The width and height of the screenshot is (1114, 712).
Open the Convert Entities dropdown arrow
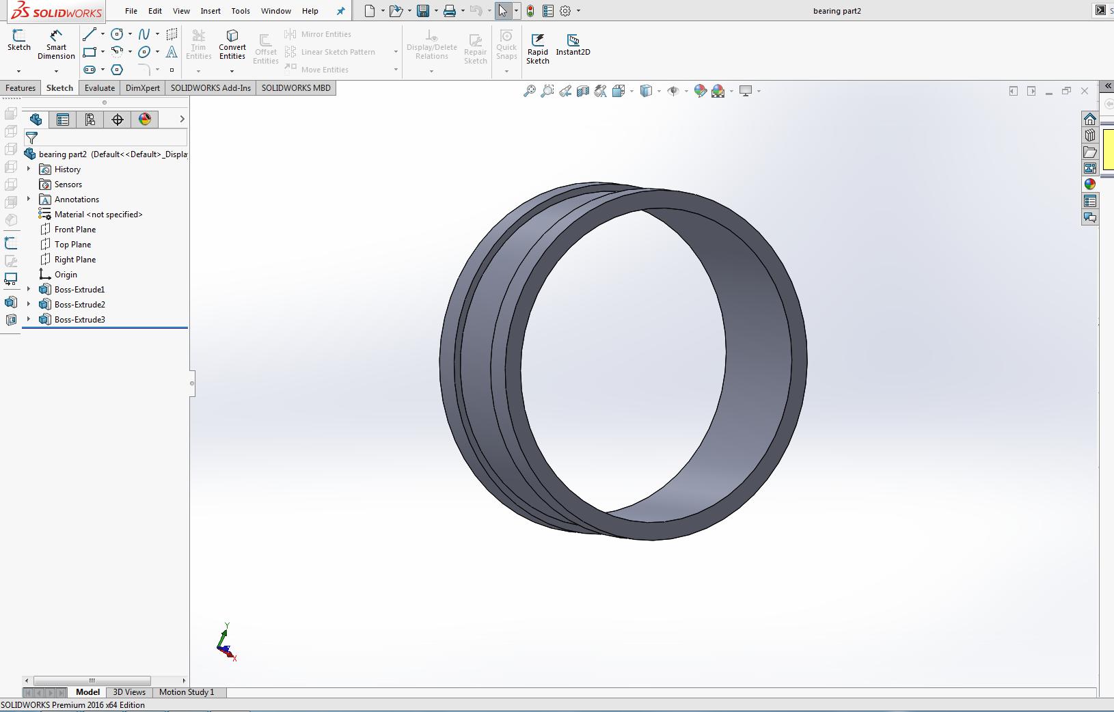pos(232,71)
